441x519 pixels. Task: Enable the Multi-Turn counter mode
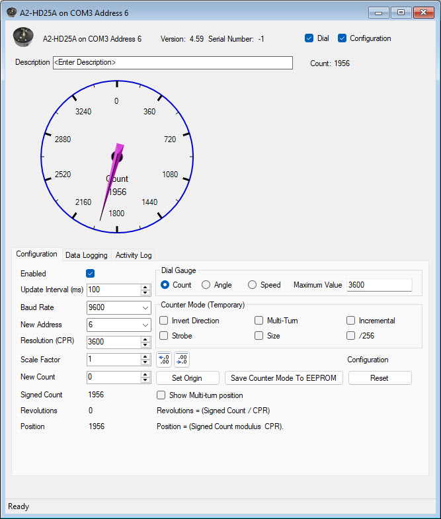pyautogui.click(x=259, y=321)
